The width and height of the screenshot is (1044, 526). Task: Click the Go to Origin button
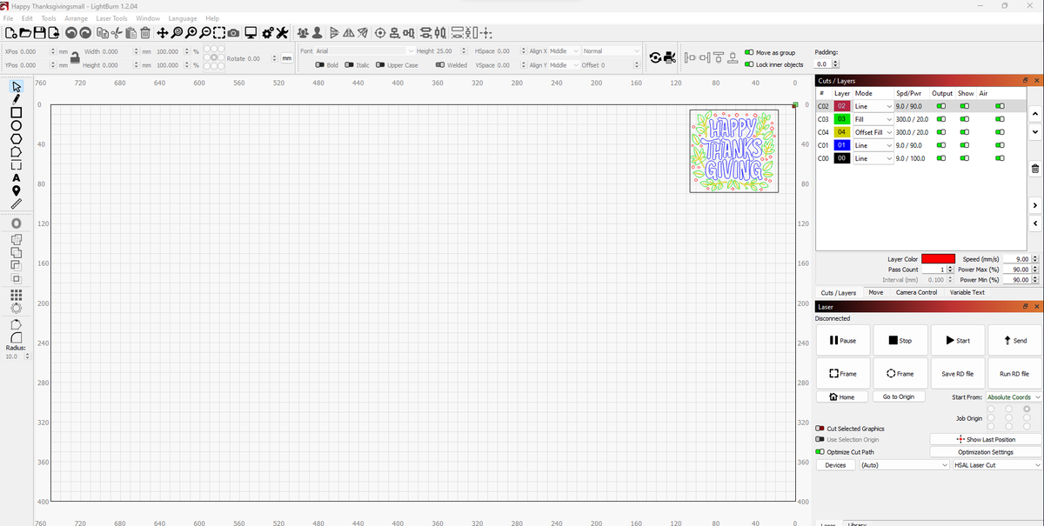coord(899,397)
